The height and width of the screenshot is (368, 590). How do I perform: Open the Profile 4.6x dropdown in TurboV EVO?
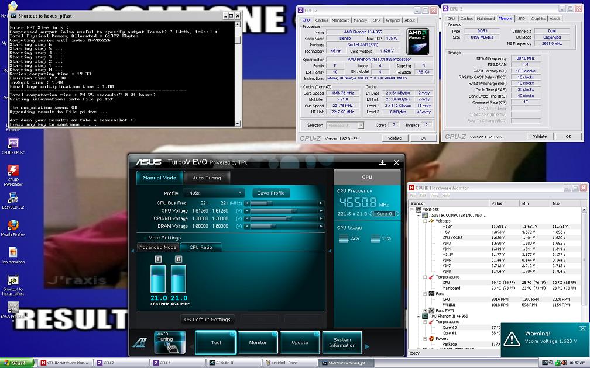[214, 193]
